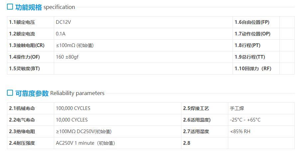Select the 0.1A rated current value

tap(61, 34)
